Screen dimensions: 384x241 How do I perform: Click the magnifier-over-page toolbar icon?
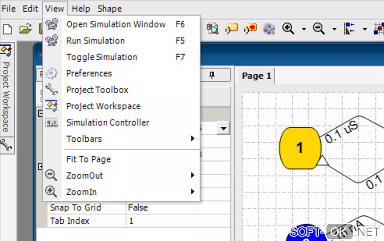(x=213, y=29)
